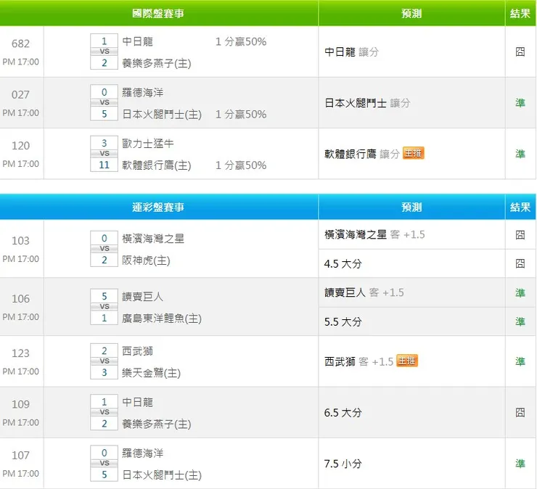This screenshot has width=537, height=489.
Task: Select the 軟體銀行鷹 讓分 prediction
Action: pos(362,154)
